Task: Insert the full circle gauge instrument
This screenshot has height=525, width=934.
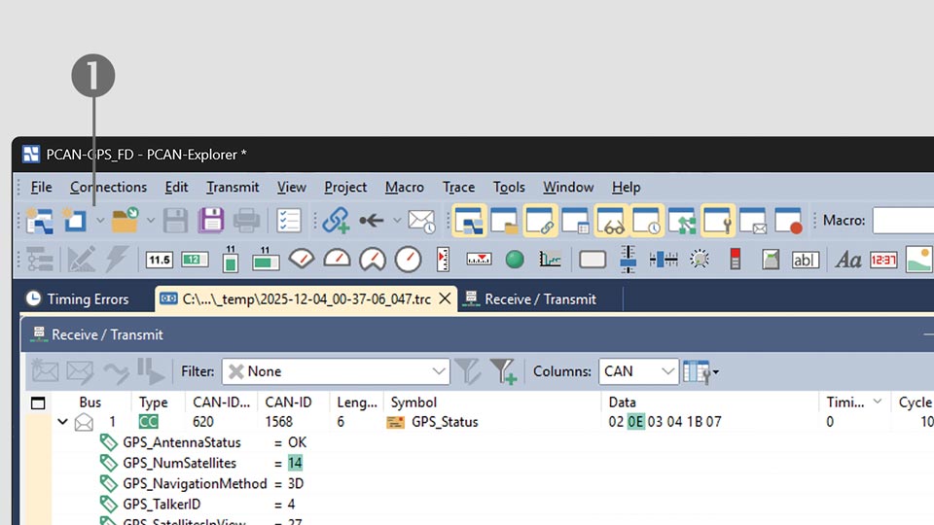Action: tap(408, 261)
